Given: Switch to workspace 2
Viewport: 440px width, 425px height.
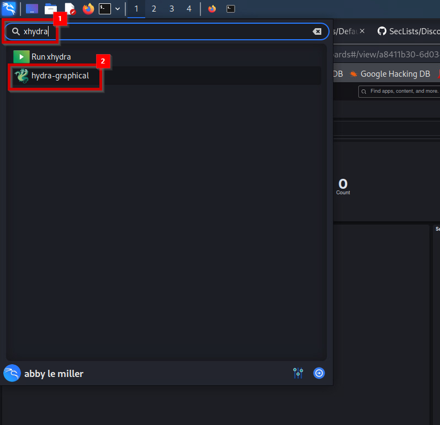Looking at the screenshot, I should tap(153, 9).
